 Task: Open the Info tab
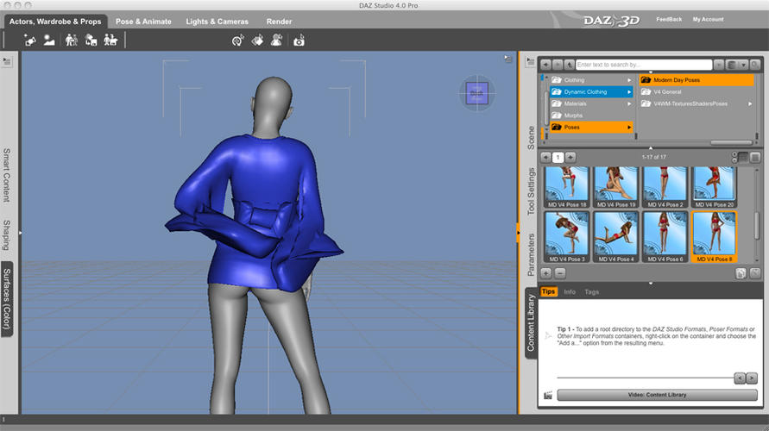570,292
